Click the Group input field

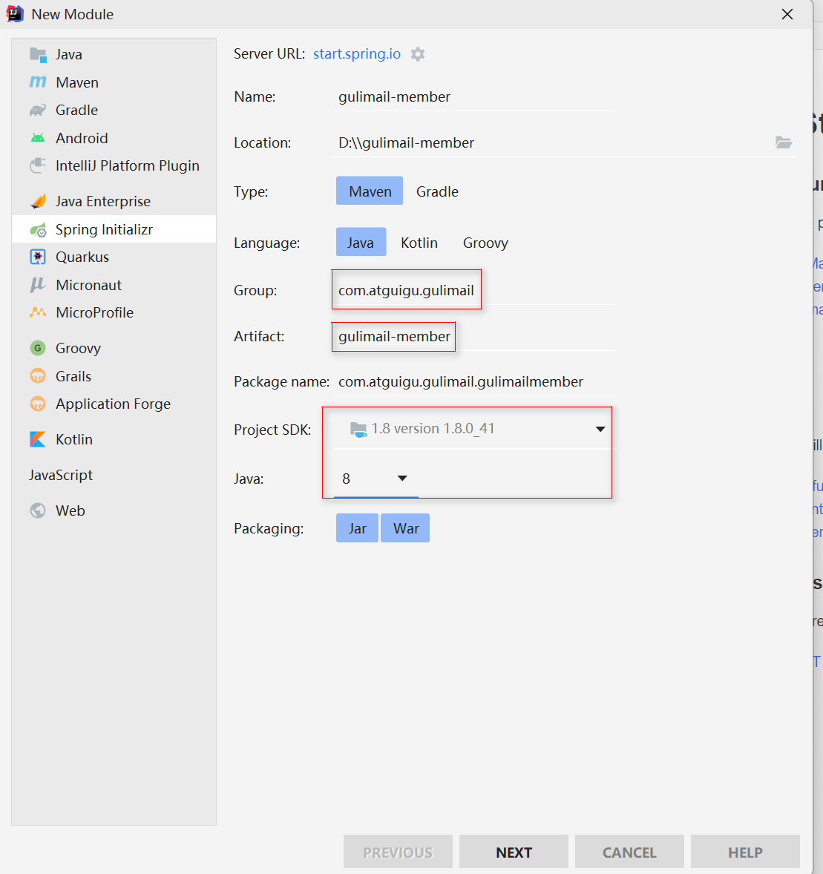pyautogui.click(x=475, y=290)
